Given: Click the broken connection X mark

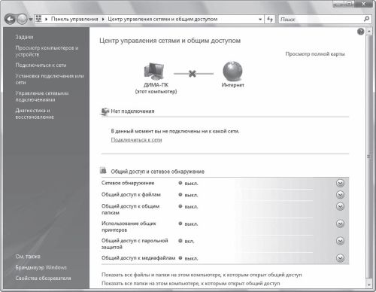Looking at the screenshot, I should tap(193, 74).
